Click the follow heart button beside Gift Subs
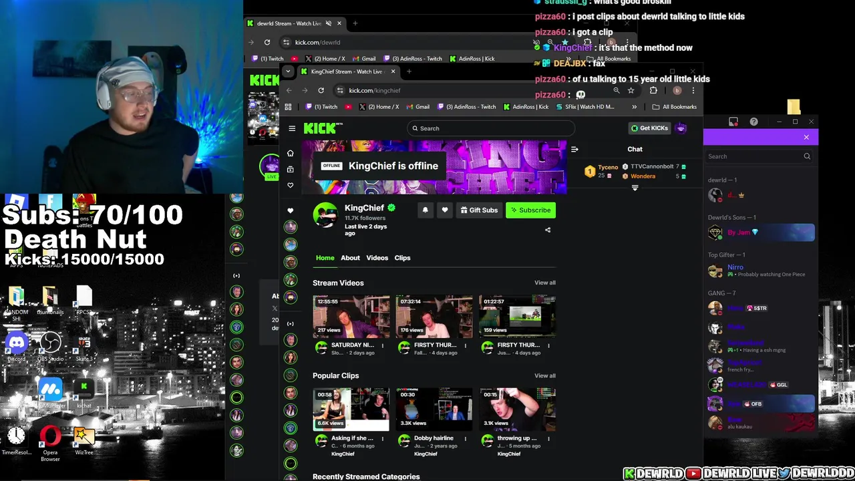The width and height of the screenshot is (855, 481). (x=445, y=210)
